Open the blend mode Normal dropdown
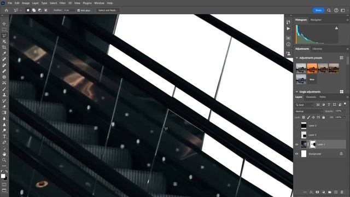The image size is (350, 197). 308,111
